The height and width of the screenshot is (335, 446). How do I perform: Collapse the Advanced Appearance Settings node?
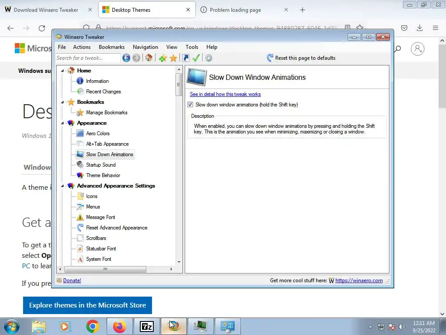pos(62,186)
